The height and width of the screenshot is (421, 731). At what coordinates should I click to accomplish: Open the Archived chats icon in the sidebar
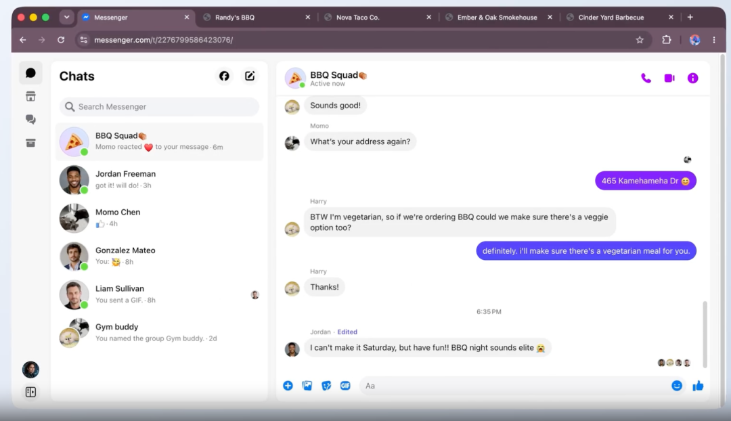30,143
